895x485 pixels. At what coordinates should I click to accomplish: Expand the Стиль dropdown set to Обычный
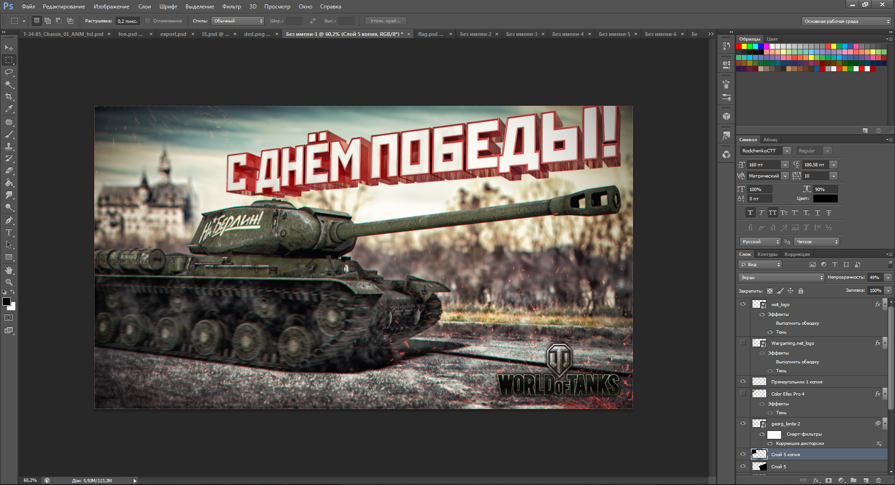pos(238,21)
